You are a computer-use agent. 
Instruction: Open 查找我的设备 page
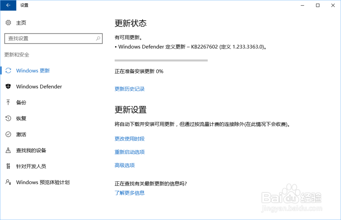pyautogui.click(x=31, y=150)
